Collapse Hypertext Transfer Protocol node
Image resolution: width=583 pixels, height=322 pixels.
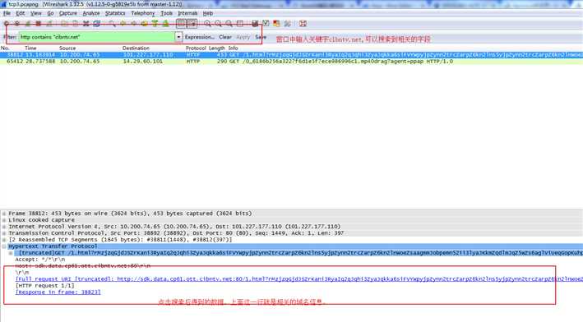coord(4,246)
